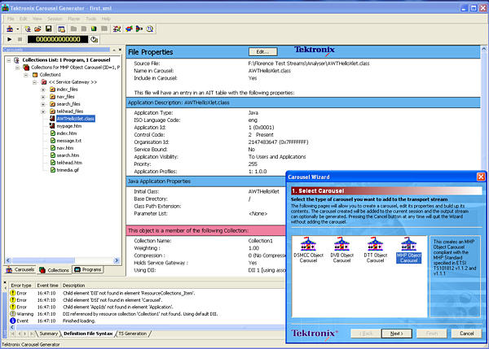The height and width of the screenshot is (349, 489).
Task: Open the Definition File Syntax tab
Action: pyautogui.click(x=88, y=334)
